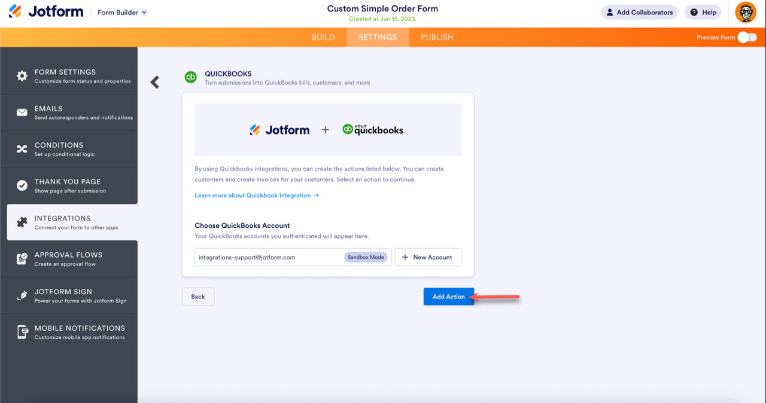766x403 pixels.
Task: Click the Conditions shuffle icon
Action: click(22, 149)
